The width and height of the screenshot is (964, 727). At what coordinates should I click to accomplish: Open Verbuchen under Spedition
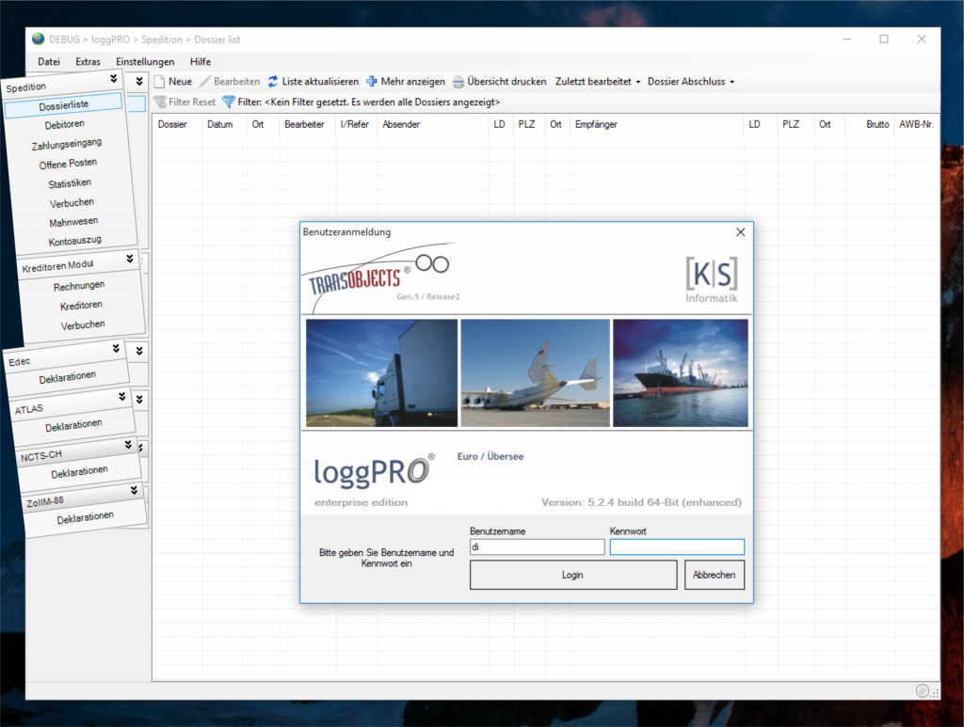pos(72,202)
